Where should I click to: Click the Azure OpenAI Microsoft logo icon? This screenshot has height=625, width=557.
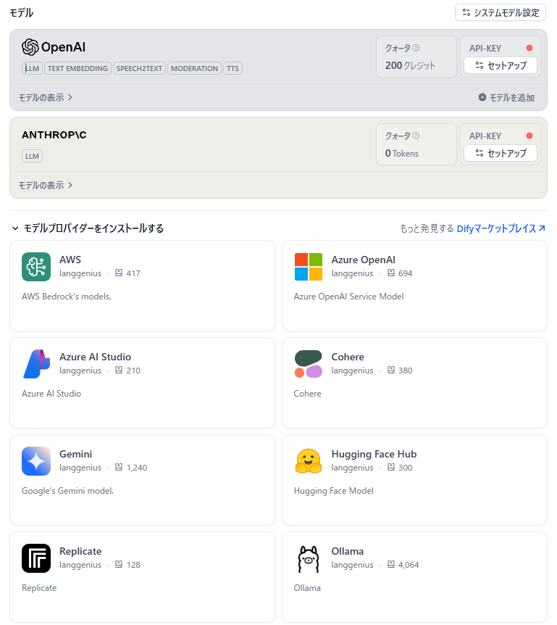(308, 267)
